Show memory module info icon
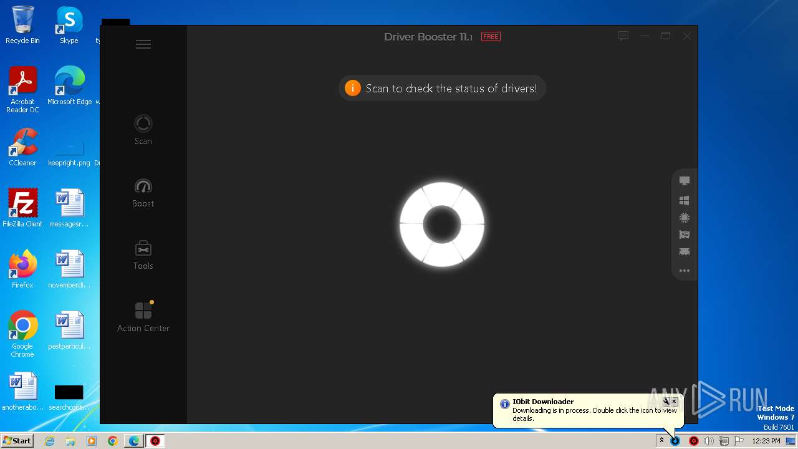The image size is (798, 449). point(685,252)
